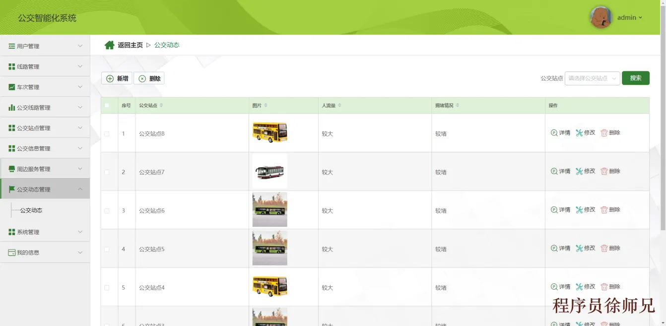Click the green 搜索 button

(636, 78)
